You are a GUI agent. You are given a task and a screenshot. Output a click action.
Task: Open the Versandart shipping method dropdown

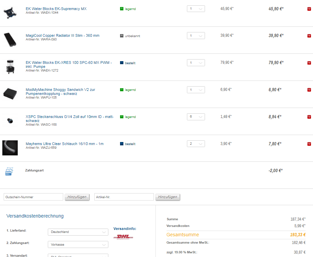tap(78, 256)
